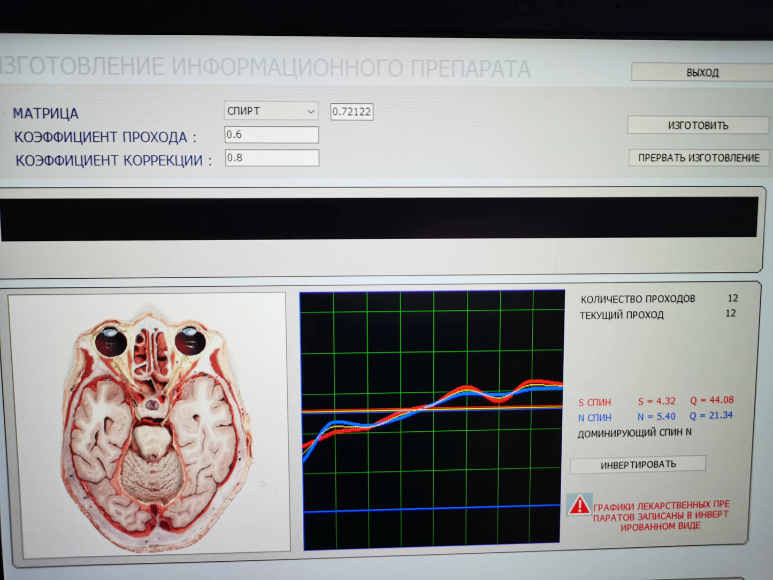Click the КОЛИЧЕСТВО ПРОХОДОВ label
The height and width of the screenshot is (580, 773).
pyautogui.click(x=638, y=299)
